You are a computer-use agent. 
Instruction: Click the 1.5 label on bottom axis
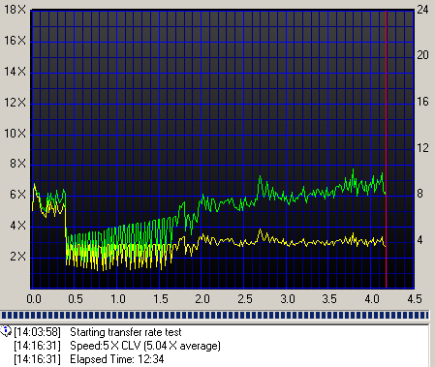[x=161, y=298]
